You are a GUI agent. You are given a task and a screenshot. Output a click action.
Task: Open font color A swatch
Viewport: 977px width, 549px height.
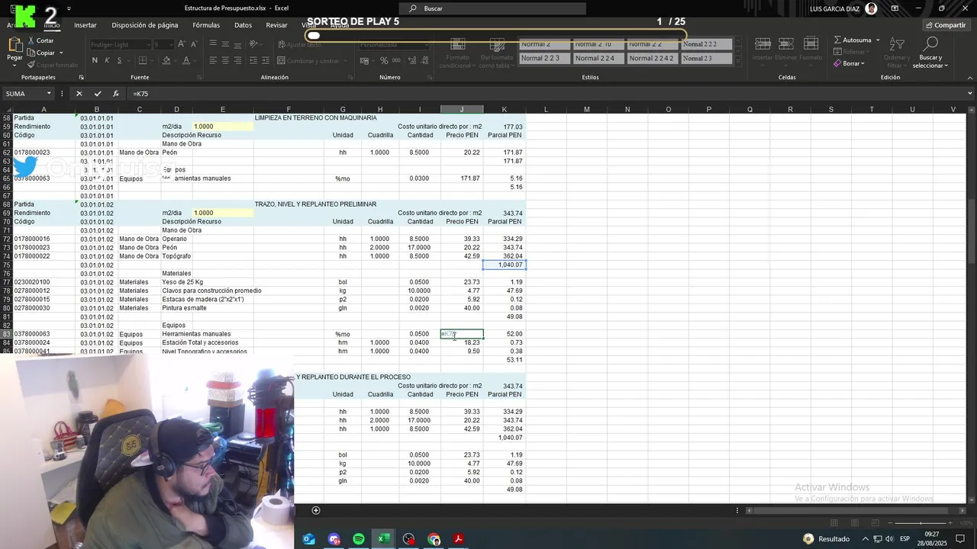coord(187,60)
